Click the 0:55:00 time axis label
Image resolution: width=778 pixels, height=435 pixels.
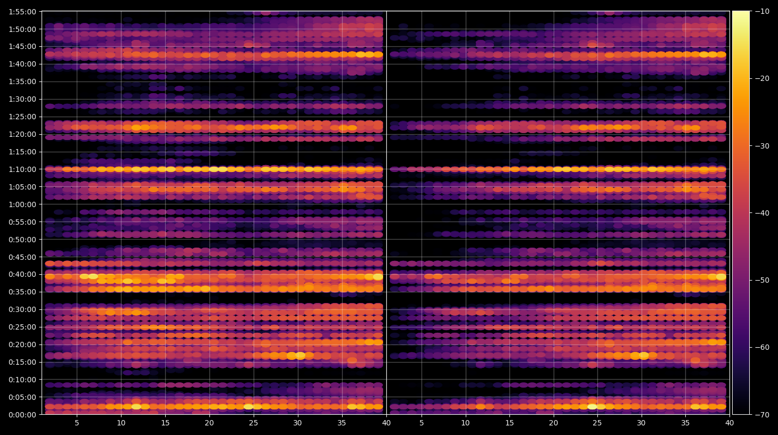(22, 222)
